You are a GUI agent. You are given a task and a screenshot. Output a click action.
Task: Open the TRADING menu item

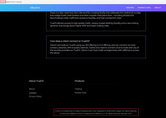click(130, 8)
